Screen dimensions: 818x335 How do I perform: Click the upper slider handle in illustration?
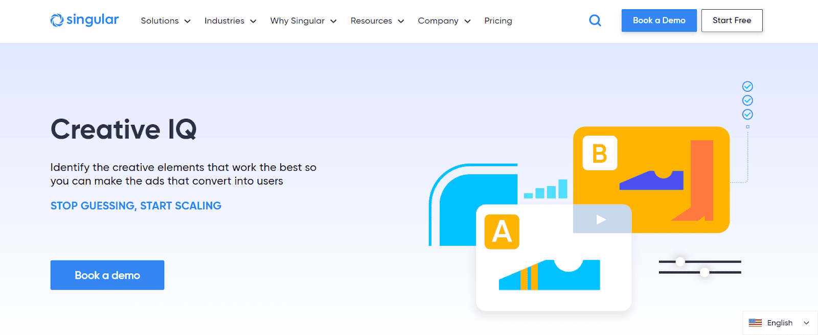[x=680, y=262]
